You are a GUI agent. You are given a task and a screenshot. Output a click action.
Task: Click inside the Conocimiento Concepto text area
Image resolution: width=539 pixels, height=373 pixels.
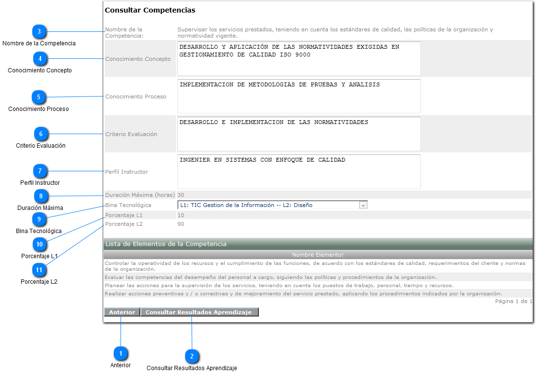pyautogui.click(x=299, y=58)
